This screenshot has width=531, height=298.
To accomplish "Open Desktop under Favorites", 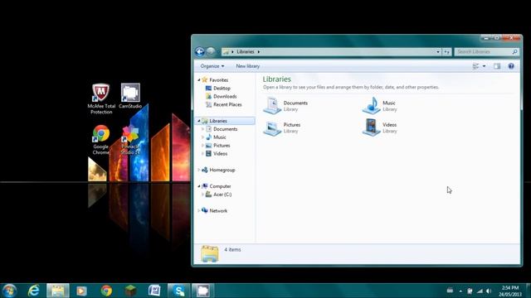I will 222,89.
